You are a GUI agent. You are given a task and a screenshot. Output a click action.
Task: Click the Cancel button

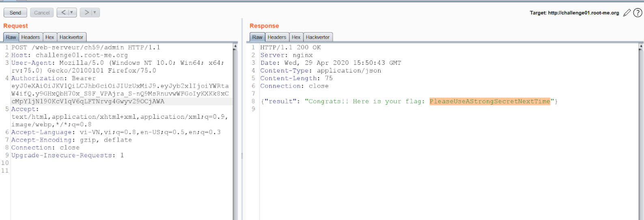(42, 13)
